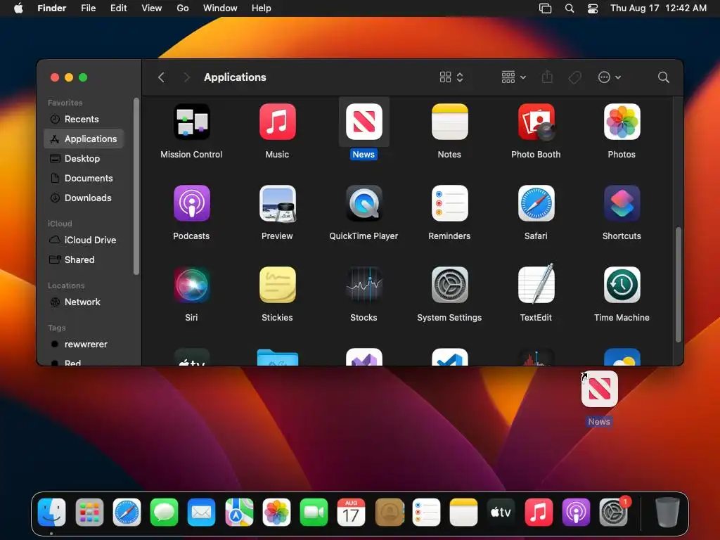The height and width of the screenshot is (540, 720).
Task: Select the TextEdit app icon
Action: pyautogui.click(x=536, y=285)
